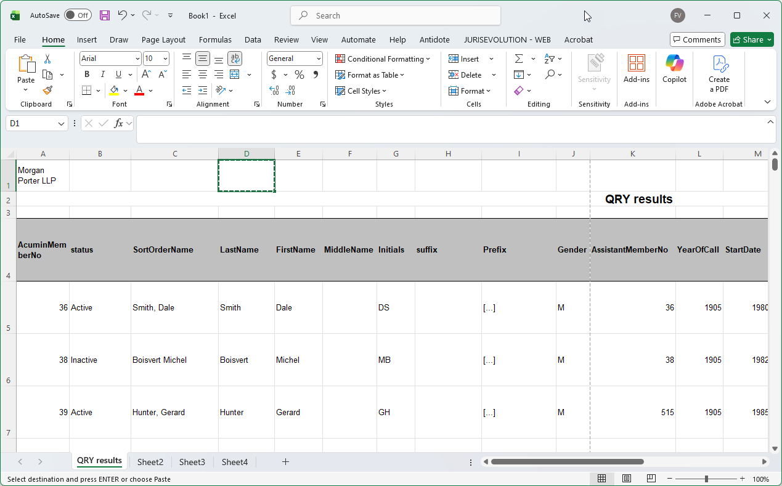This screenshot has width=782, height=486.
Task: Open the font name dropdown showing Arial
Action: click(137, 59)
